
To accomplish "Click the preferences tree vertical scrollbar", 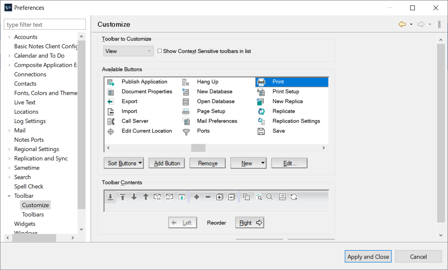I will tap(81, 125).
